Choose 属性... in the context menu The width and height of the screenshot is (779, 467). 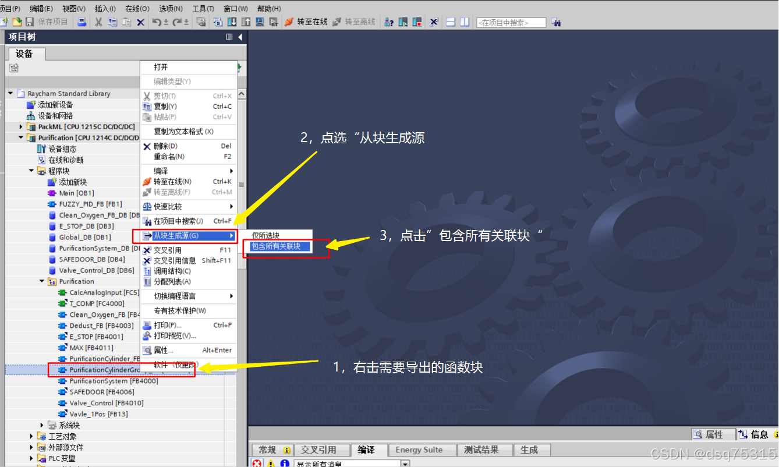(189, 351)
